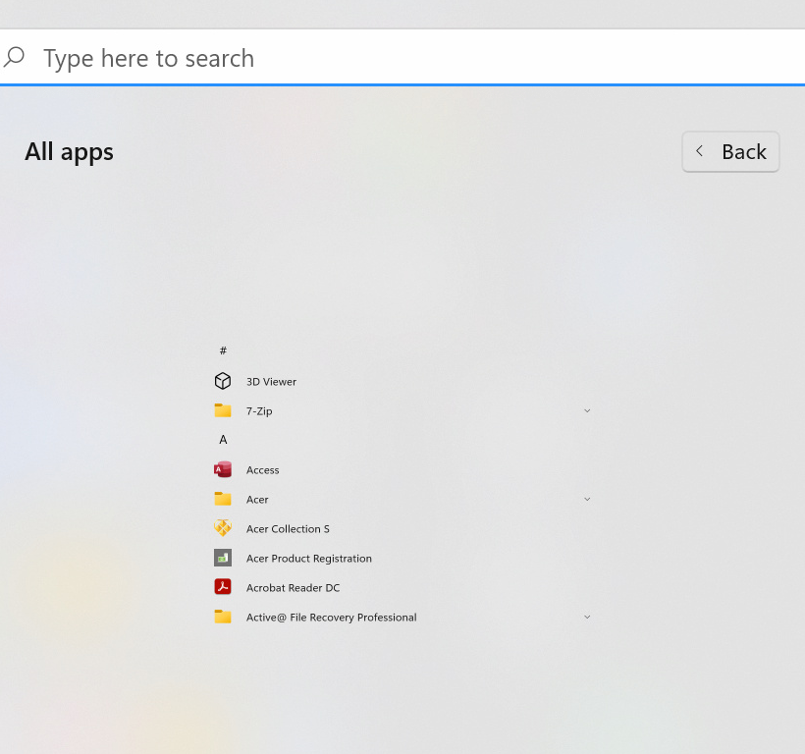Image resolution: width=805 pixels, height=754 pixels.
Task: Click the 7-Zip folder icon
Action: tap(222, 410)
